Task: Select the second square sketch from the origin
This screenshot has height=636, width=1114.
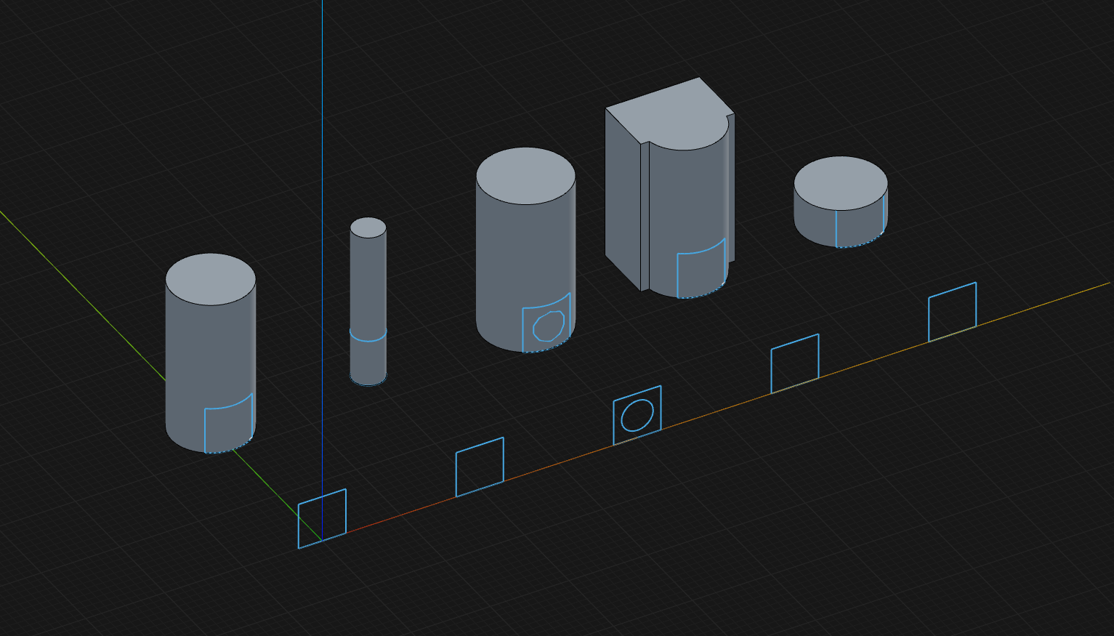Action: (480, 467)
